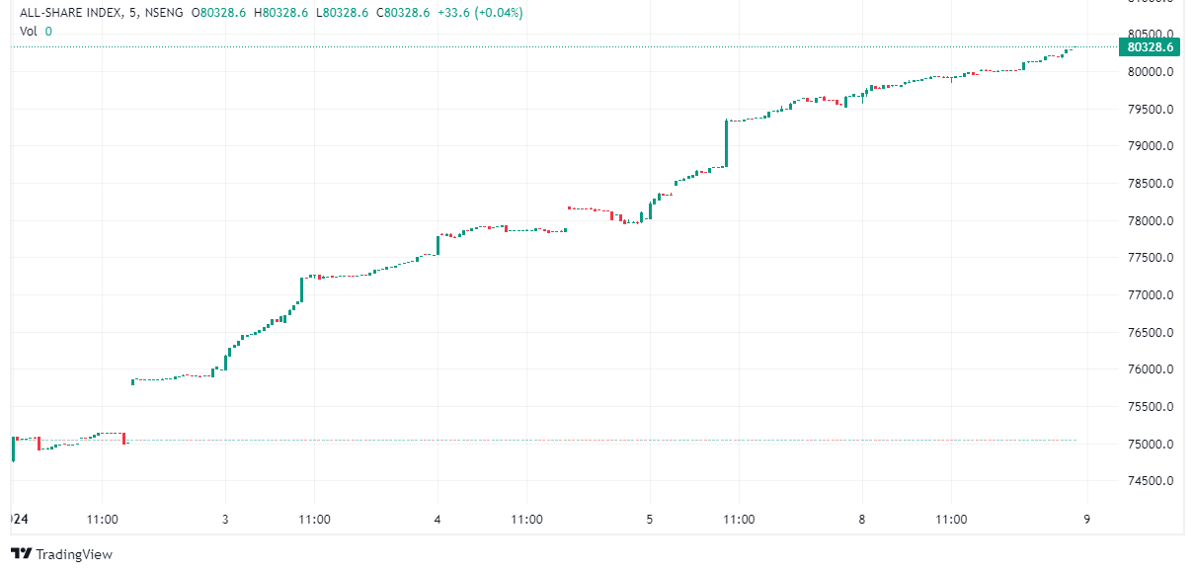Click the 79500.0 price axis label
Image resolution: width=1195 pixels, height=573 pixels.
point(1152,110)
